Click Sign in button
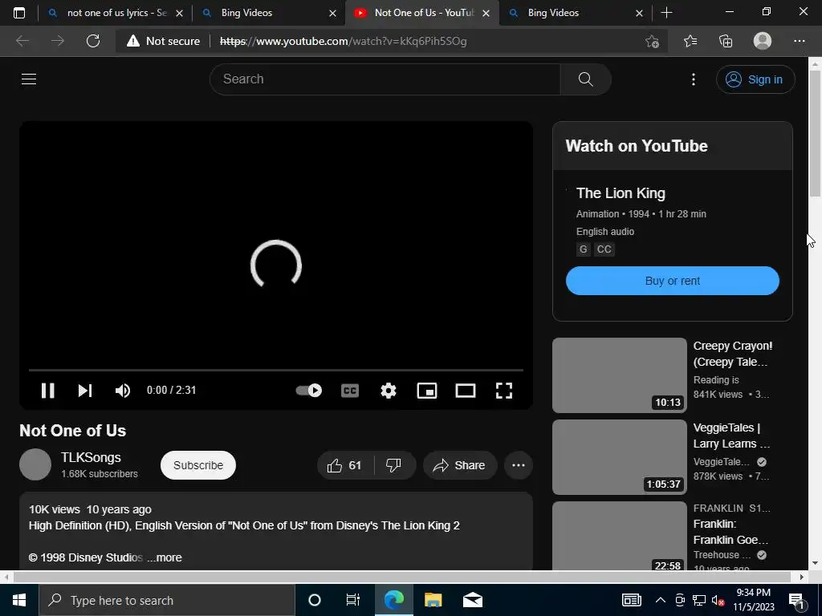The image size is (822, 616). (755, 79)
